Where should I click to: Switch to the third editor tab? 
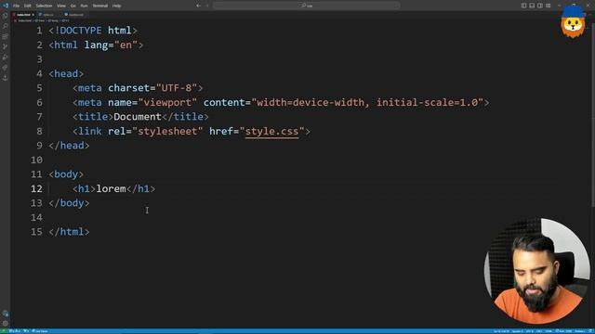(x=74, y=15)
